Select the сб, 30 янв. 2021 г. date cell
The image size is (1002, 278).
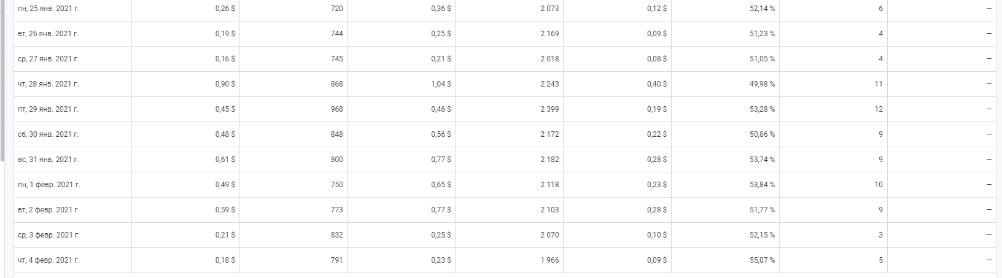coord(48,134)
